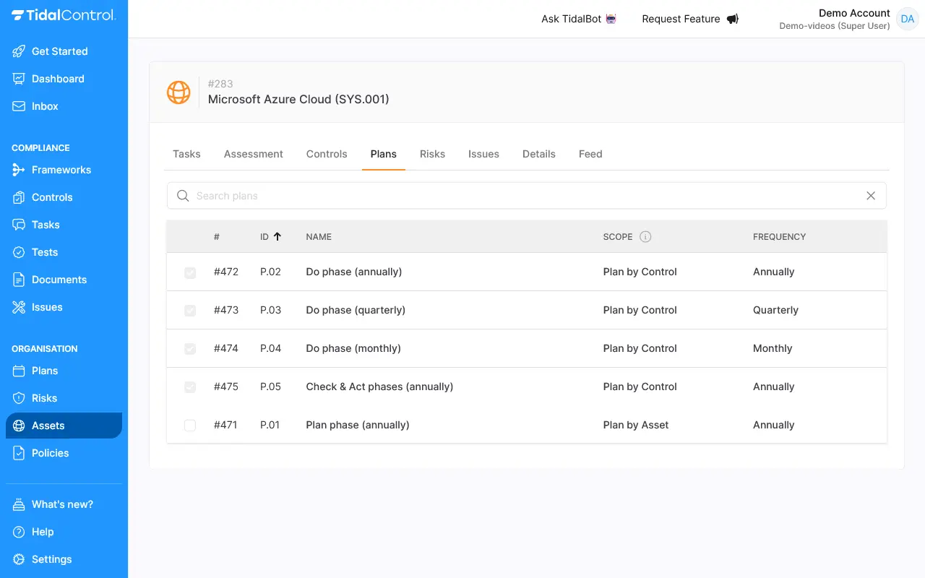
Task: Click the Inbox envelope icon
Action: pos(19,106)
